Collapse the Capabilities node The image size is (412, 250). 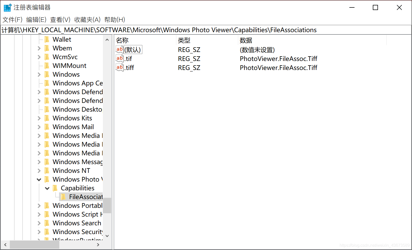click(x=47, y=188)
